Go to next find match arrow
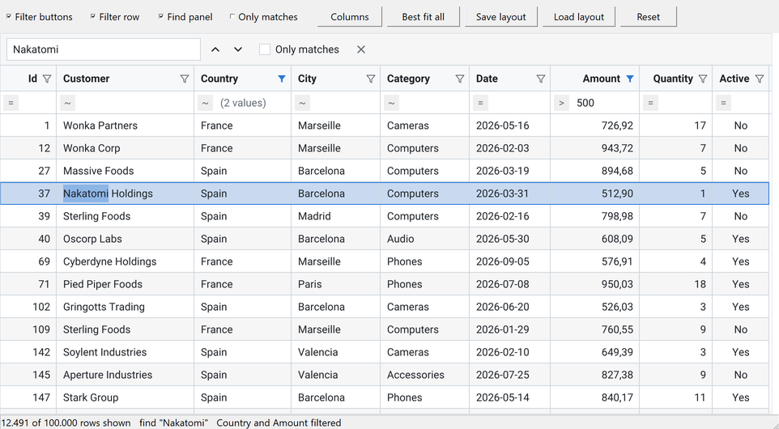Screen dimensions: 779x429 point(238,49)
